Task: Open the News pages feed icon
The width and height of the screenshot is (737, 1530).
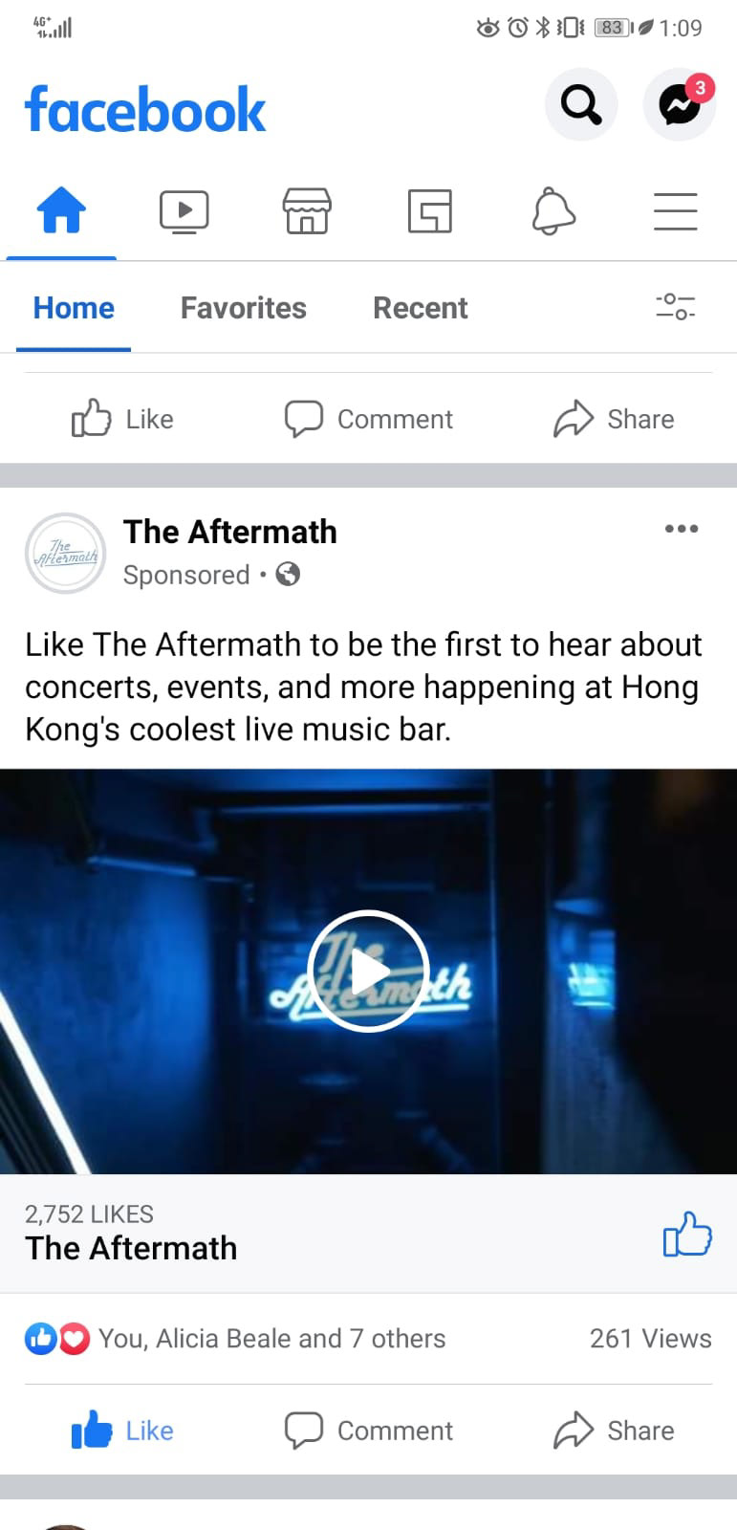Action: click(429, 211)
